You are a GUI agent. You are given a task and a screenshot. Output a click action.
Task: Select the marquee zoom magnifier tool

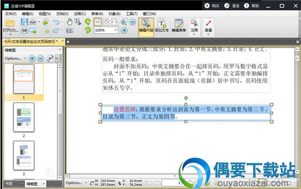pos(124,22)
